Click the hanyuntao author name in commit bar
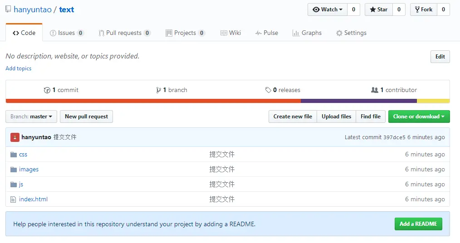The height and width of the screenshot is (243, 460). 36,137
